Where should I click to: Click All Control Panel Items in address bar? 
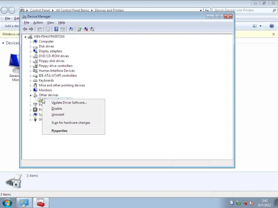click(x=72, y=10)
